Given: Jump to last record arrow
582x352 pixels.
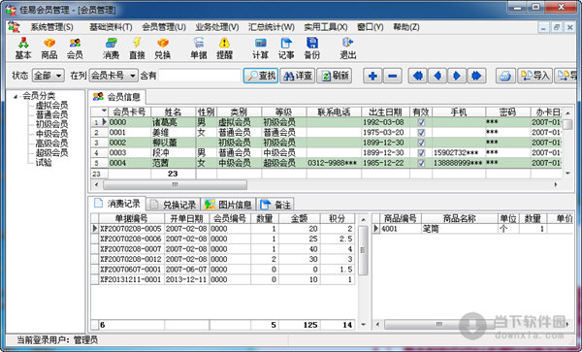Looking at the screenshot, I should coord(476,76).
